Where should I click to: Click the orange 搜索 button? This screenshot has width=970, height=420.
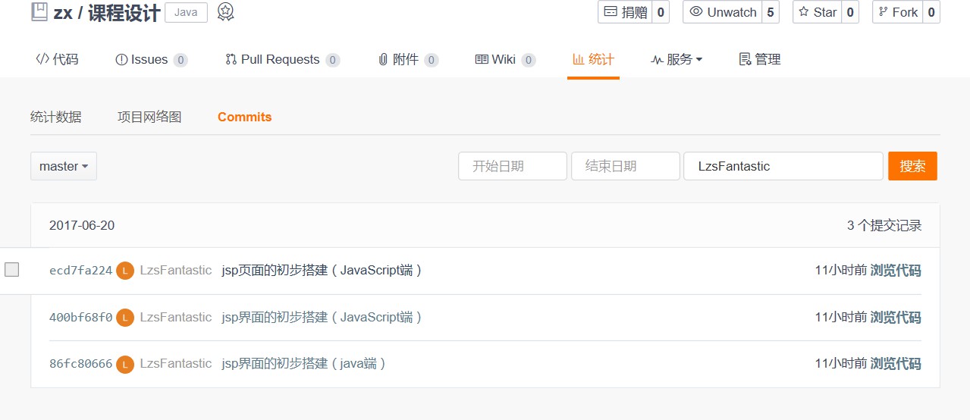[x=912, y=166]
